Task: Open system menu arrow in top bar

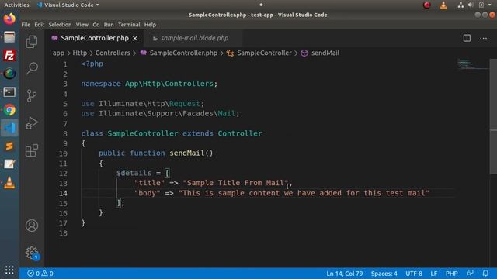Action: [489, 5]
